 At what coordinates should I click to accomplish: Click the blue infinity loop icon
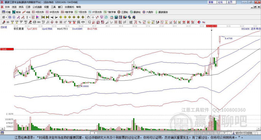(x=204, y=22)
